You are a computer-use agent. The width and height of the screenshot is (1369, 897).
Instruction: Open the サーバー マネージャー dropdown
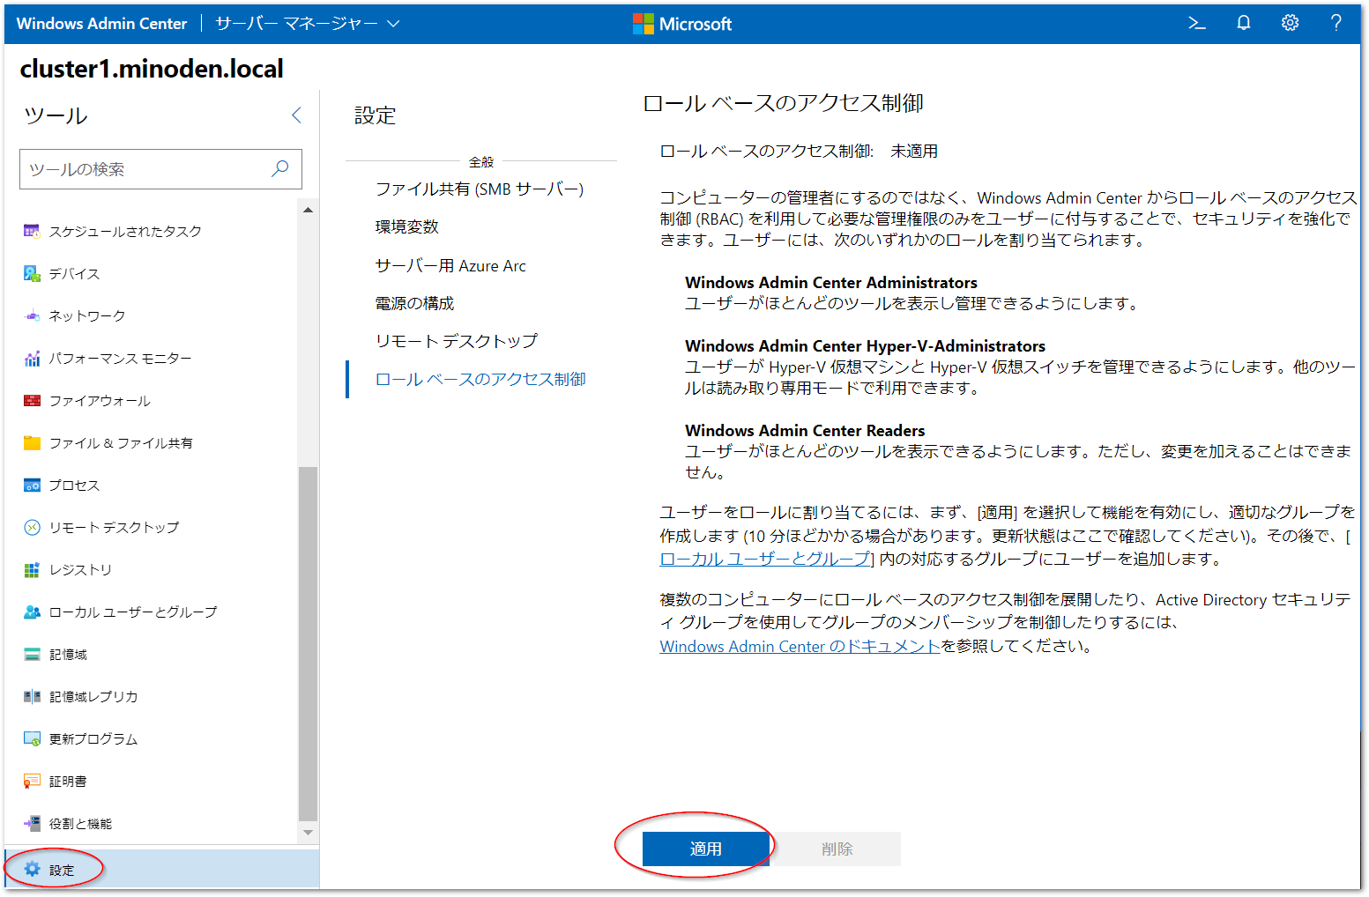[307, 24]
